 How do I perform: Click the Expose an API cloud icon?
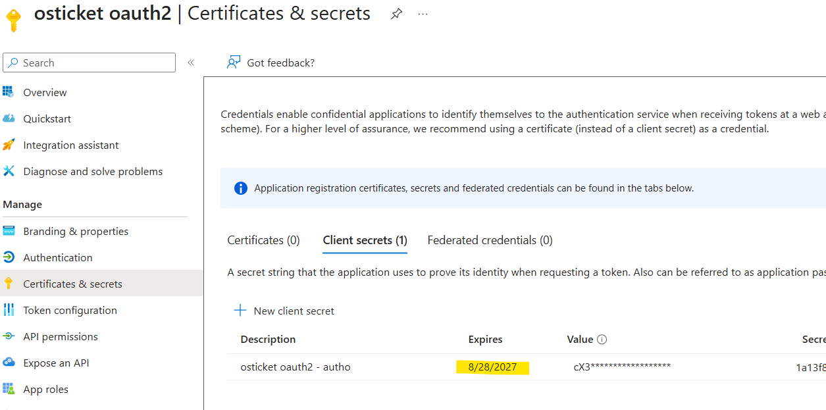pos(9,363)
